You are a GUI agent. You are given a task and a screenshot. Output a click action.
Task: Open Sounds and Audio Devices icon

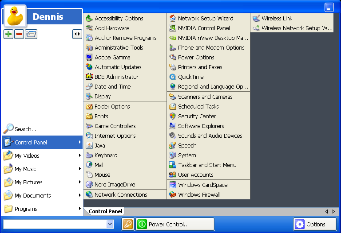tap(173, 136)
